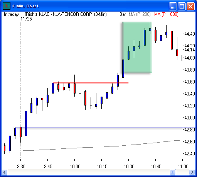Click the 44.00 price axis label
Viewport: 197px width, 177px height.
pyautogui.click(x=190, y=58)
